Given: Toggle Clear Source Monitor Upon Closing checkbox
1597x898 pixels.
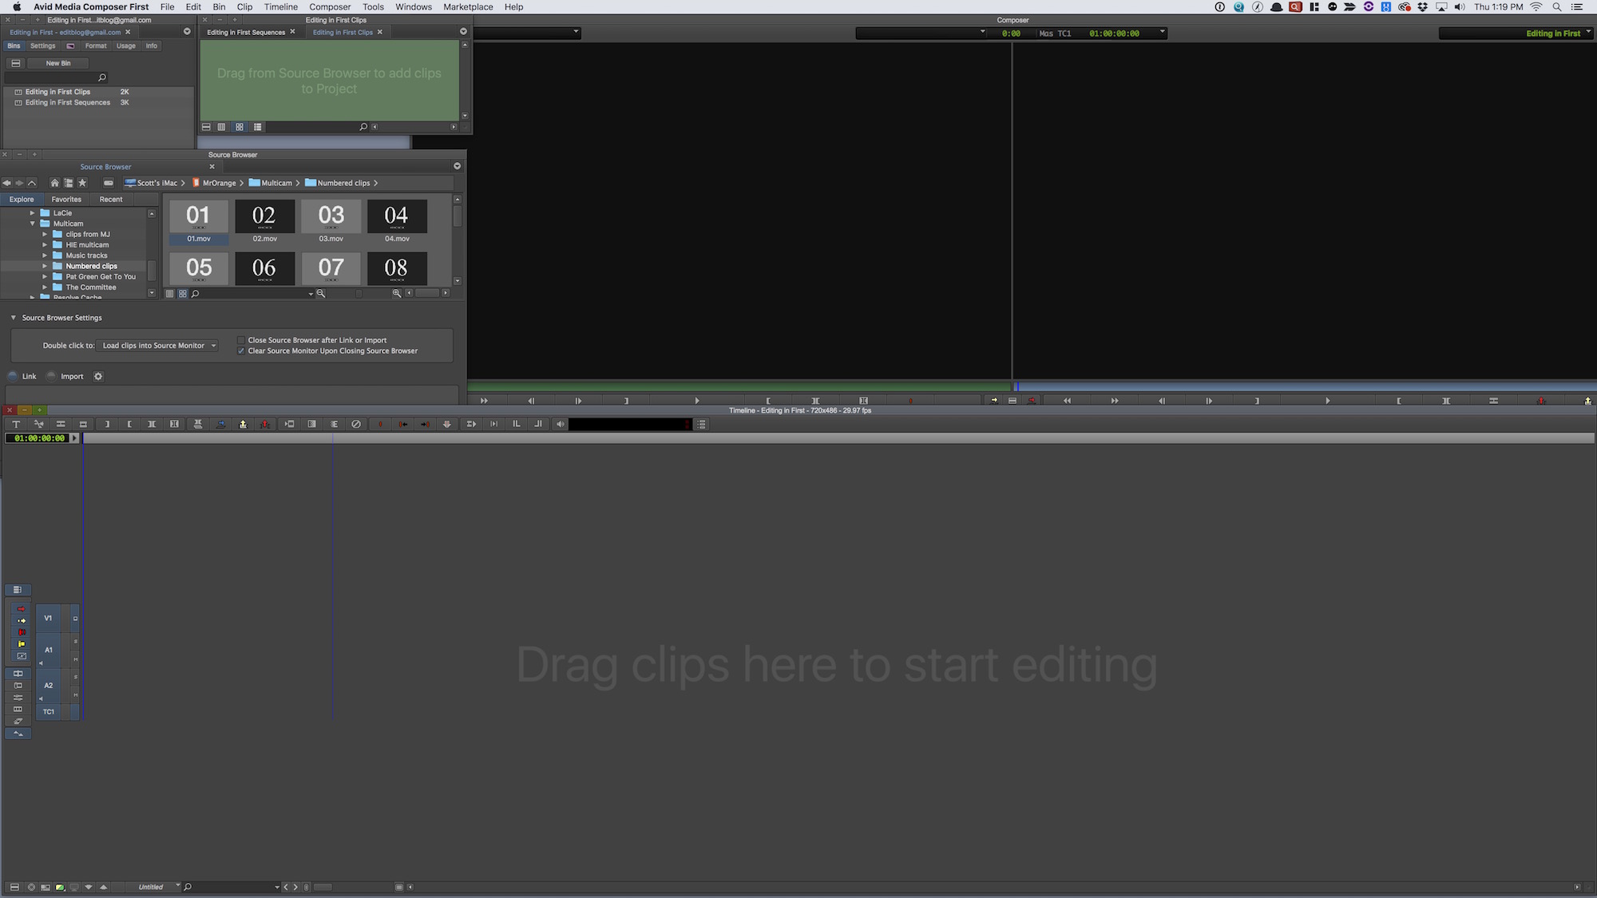Looking at the screenshot, I should (x=240, y=351).
